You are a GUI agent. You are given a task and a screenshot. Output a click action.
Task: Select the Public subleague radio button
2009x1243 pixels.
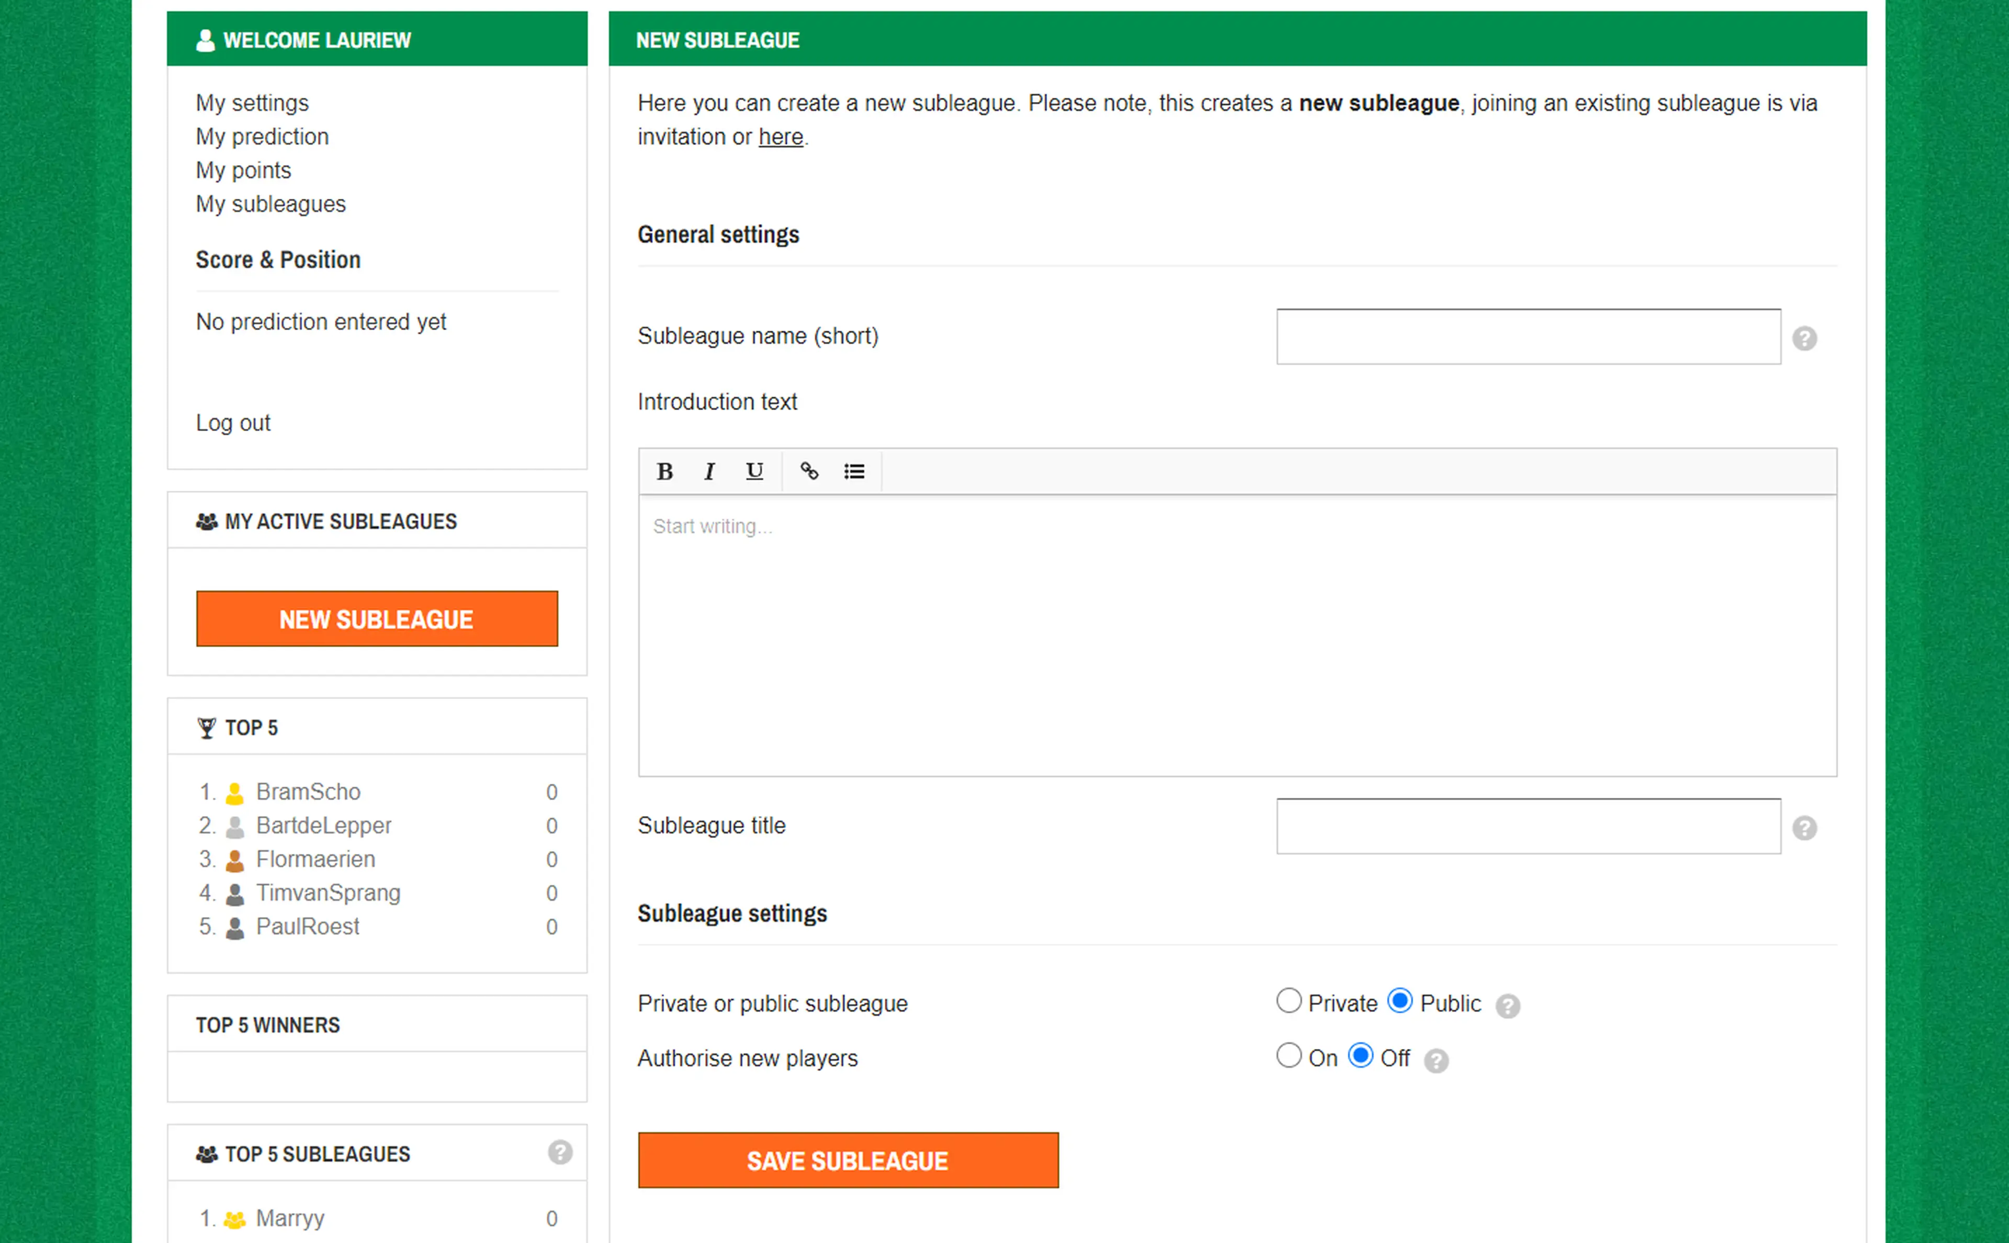[1400, 1000]
